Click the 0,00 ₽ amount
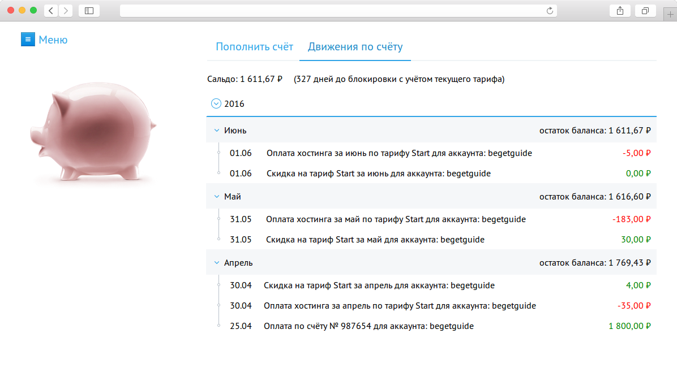 coord(638,174)
